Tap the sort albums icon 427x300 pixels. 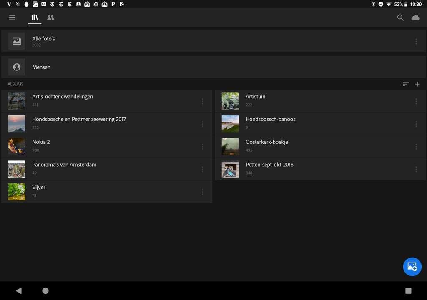point(406,84)
